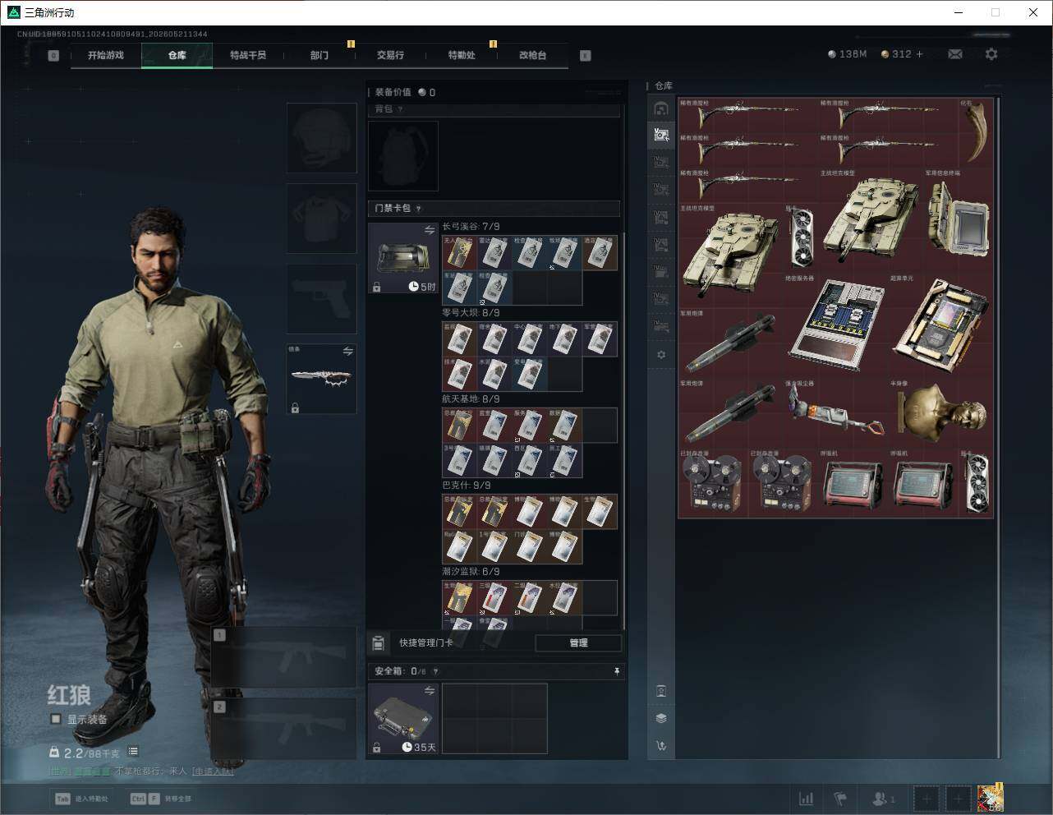Click the help icon next to 背包

point(401,109)
